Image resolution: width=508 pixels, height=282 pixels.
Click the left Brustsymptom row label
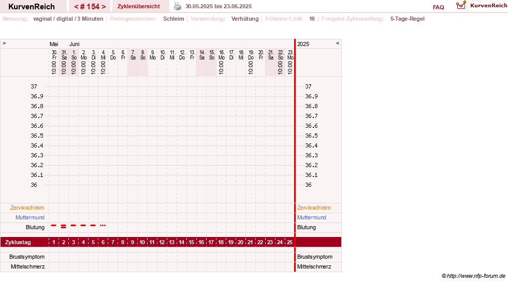tap(27, 257)
